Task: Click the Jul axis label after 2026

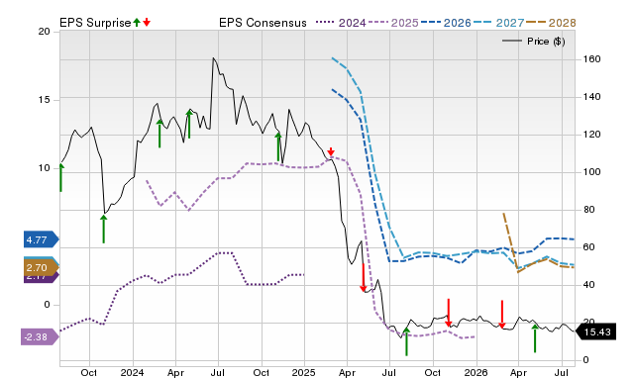Action: point(562,372)
